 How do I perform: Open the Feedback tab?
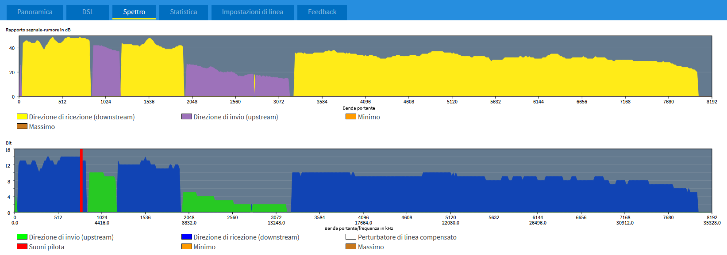coord(322,12)
